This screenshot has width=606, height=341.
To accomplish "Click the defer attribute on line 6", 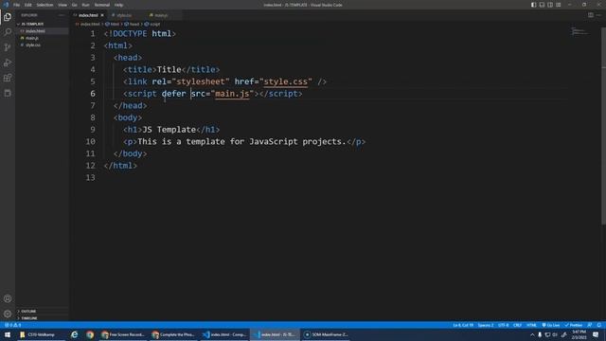I will click(x=173, y=94).
